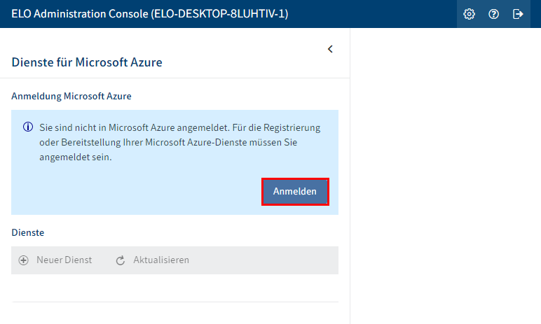The width and height of the screenshot is (541, 324).
Task: Open help via question mark icon
Action: point(493,14)
